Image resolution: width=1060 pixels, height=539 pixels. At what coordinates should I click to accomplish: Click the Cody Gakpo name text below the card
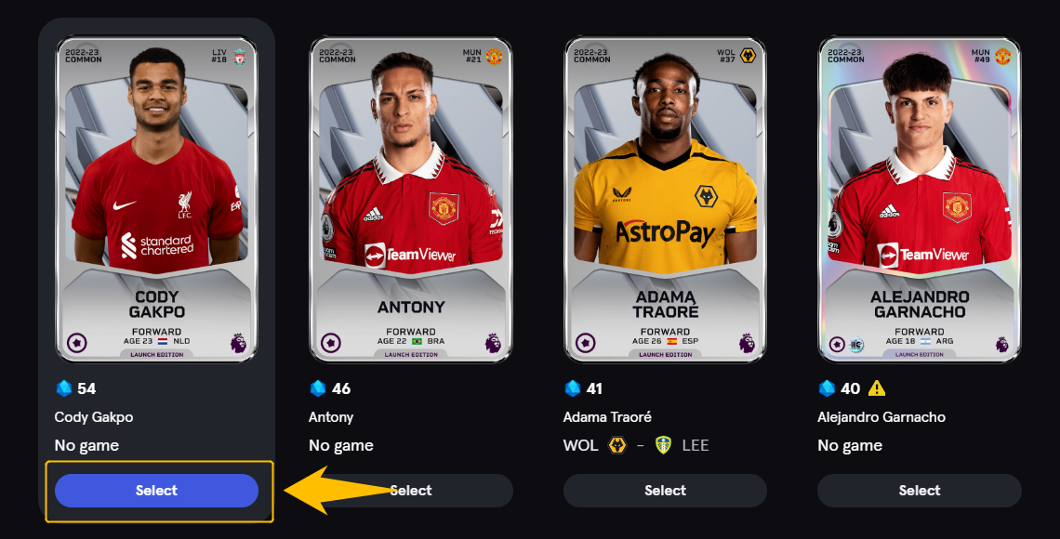[x=94, y=417]
